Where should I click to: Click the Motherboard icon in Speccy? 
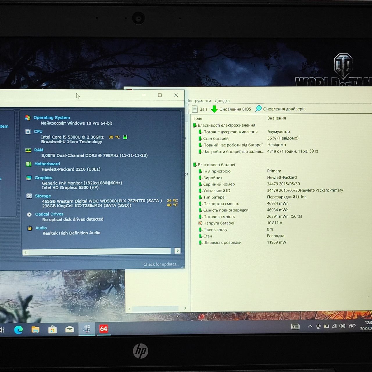(28, 164)
